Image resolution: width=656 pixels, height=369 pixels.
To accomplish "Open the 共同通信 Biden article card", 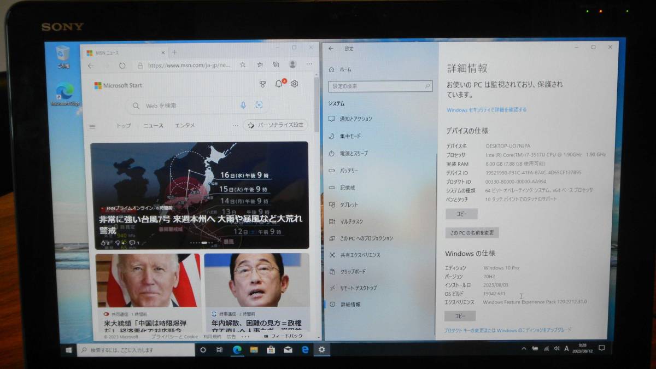I will 148,292.
